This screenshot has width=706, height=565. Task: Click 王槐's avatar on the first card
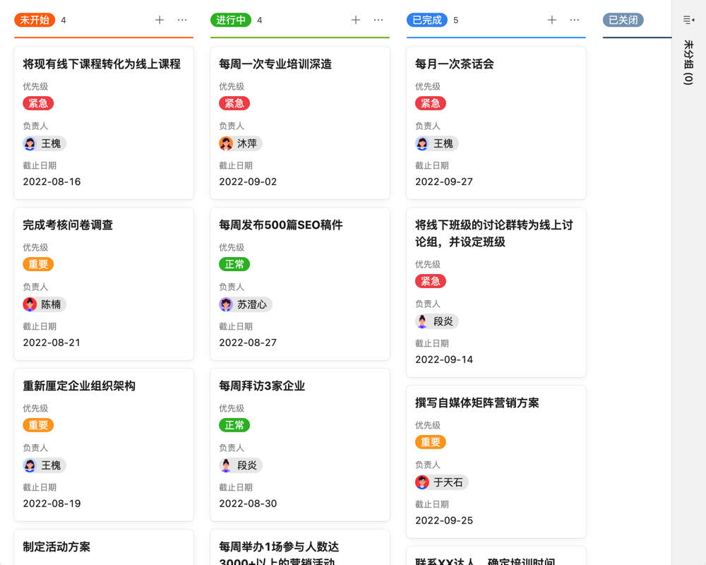pos(28,143)
